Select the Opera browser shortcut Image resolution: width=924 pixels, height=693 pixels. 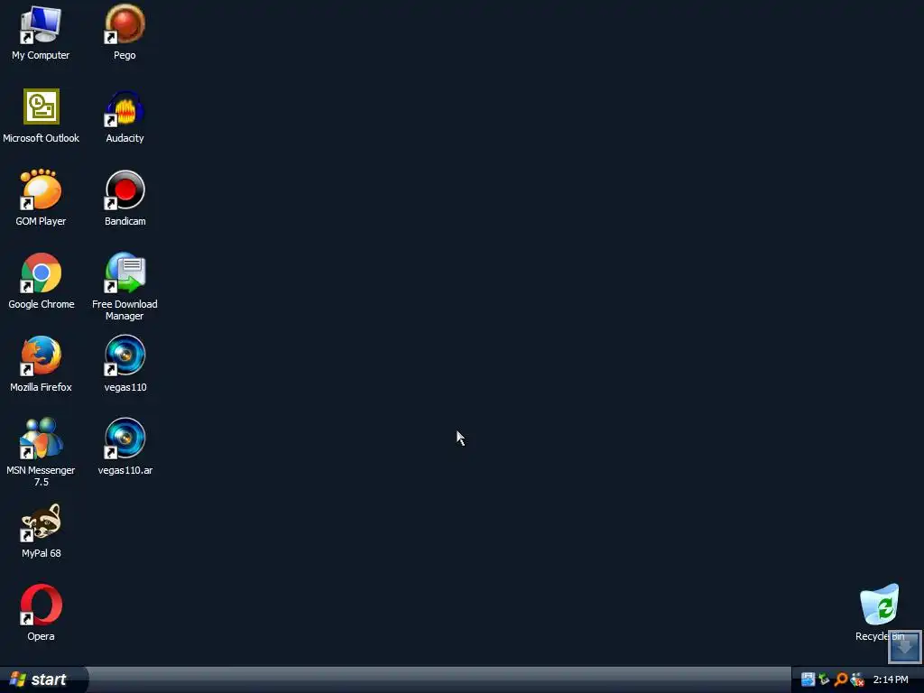(x=42, y=605)
